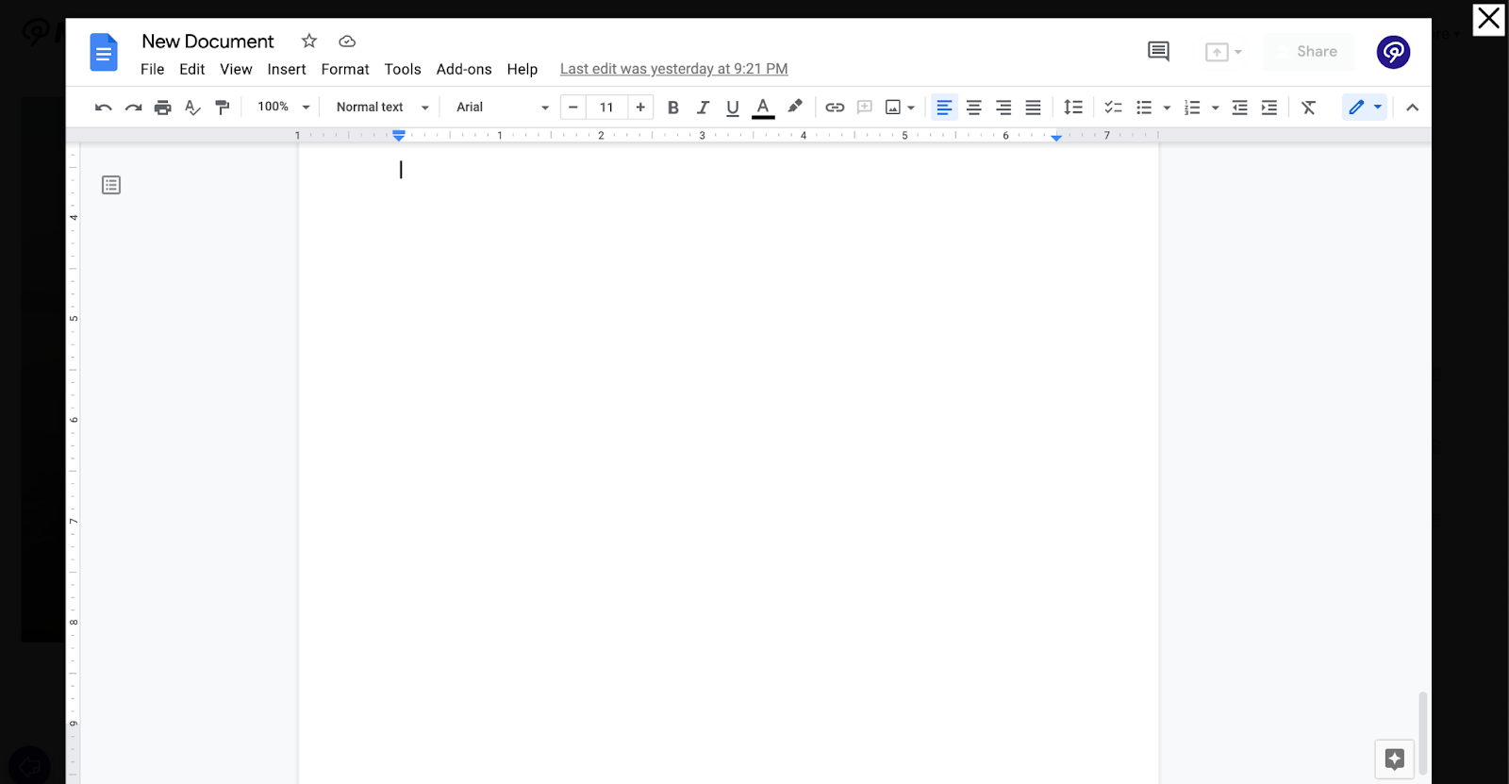Print the document using printer icon
This screenshot has height=784, width=1509.
coord(163,108)
